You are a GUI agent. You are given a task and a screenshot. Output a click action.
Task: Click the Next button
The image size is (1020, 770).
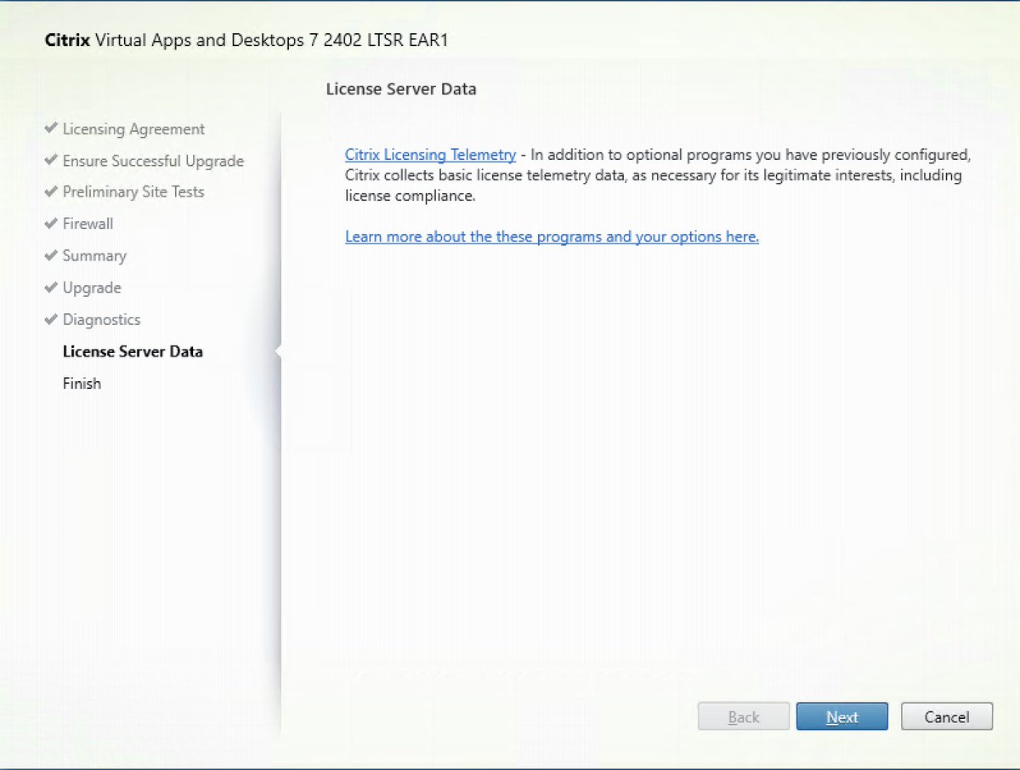coord(841,716)
